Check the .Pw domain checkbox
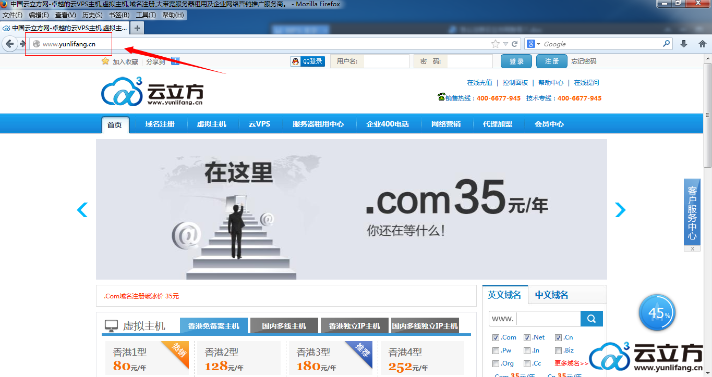Screen dimensions: 712x377 click(496, 350)
